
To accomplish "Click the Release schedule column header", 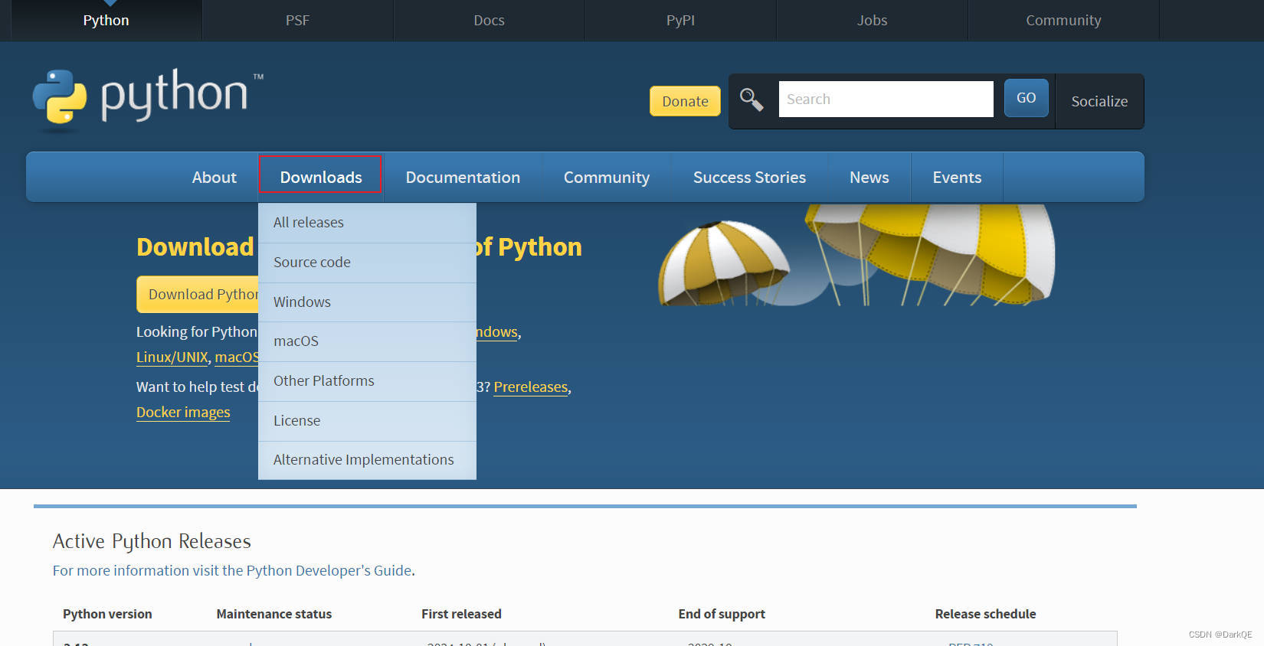I will (x=985, y=614).
